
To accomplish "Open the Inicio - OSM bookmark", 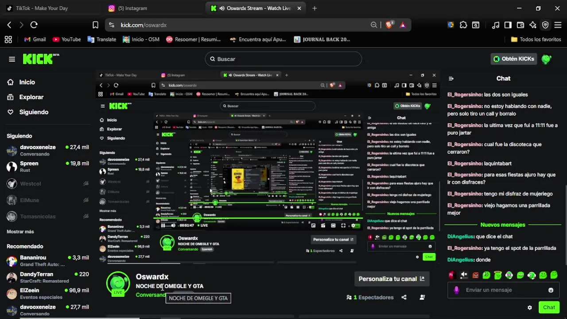I will pos(141,39).
